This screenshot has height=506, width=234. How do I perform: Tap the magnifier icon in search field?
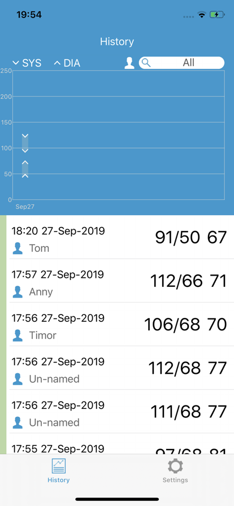pyautogui.click(x=146, y=63)
